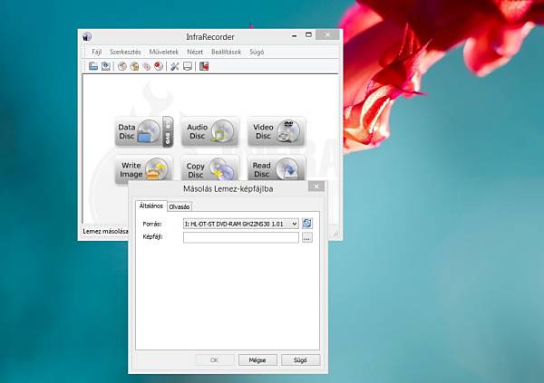Minimize the InfraRecorder window
Viewport: 544px width, 383px height.
[295, 34]
